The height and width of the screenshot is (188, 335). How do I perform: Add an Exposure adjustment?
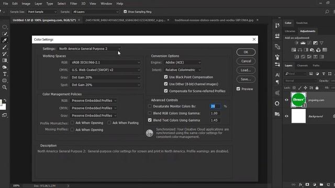click(315, 43)
